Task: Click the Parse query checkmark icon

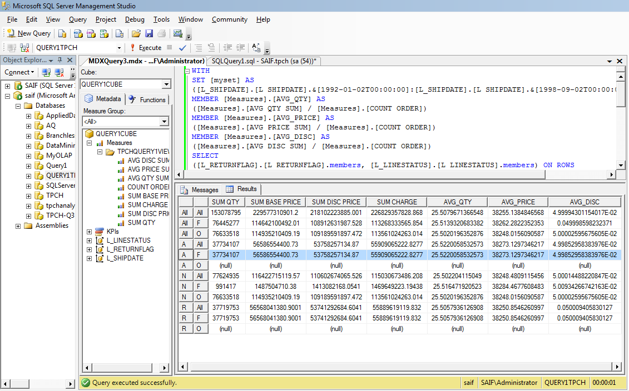Action: pos(182,47)
